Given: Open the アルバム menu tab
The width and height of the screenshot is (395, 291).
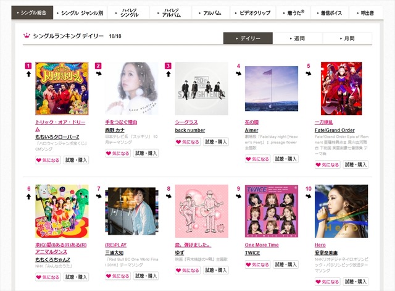Looking at the screenshot, I should 210,13.
